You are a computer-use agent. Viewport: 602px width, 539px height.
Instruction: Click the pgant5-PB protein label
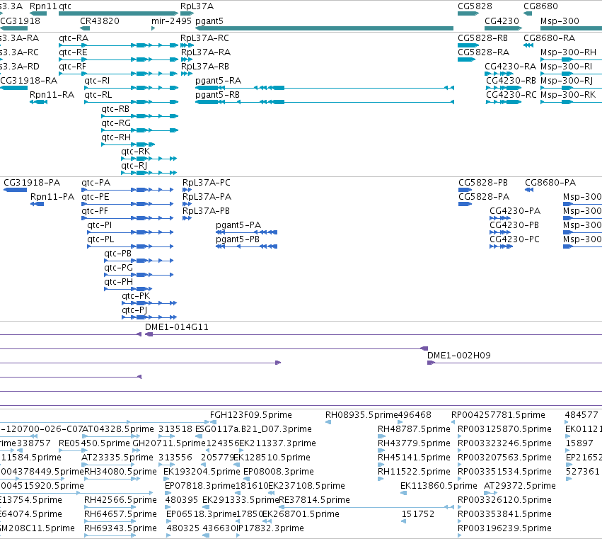pos(238,239)
